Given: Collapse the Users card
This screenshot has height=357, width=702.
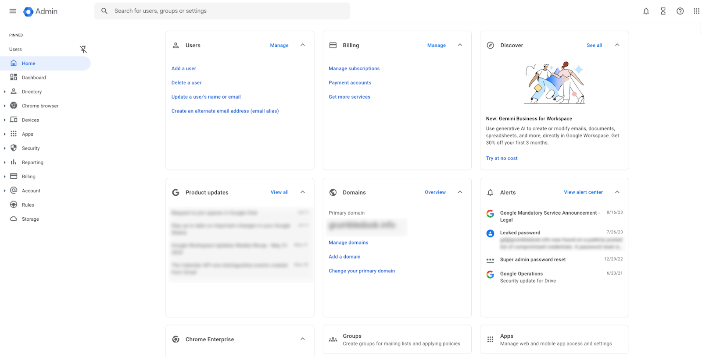Looking at the screenshot, I should 303,45.
